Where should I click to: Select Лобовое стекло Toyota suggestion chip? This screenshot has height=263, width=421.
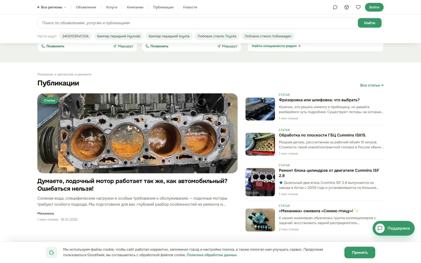point(217,36)
